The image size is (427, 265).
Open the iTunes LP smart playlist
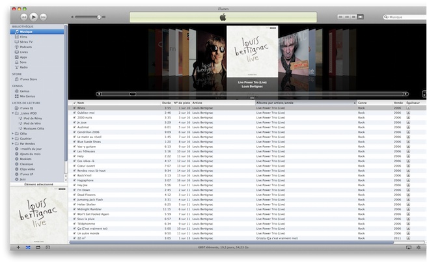click(x=37, y=174)
